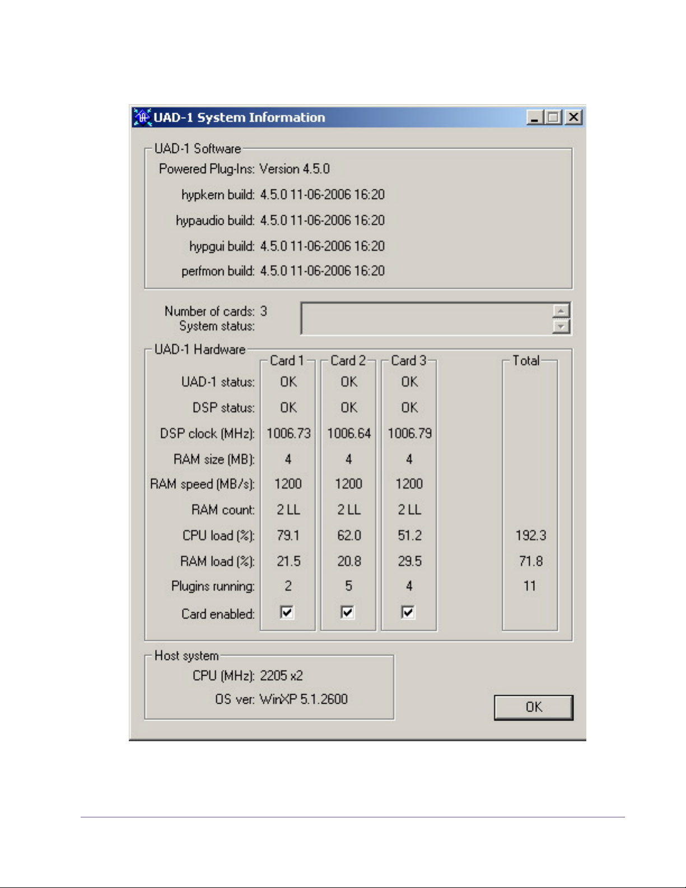The image size is (686, 888).
Task: Close the UAD-1 System Information window
Action: pos(573,117)
